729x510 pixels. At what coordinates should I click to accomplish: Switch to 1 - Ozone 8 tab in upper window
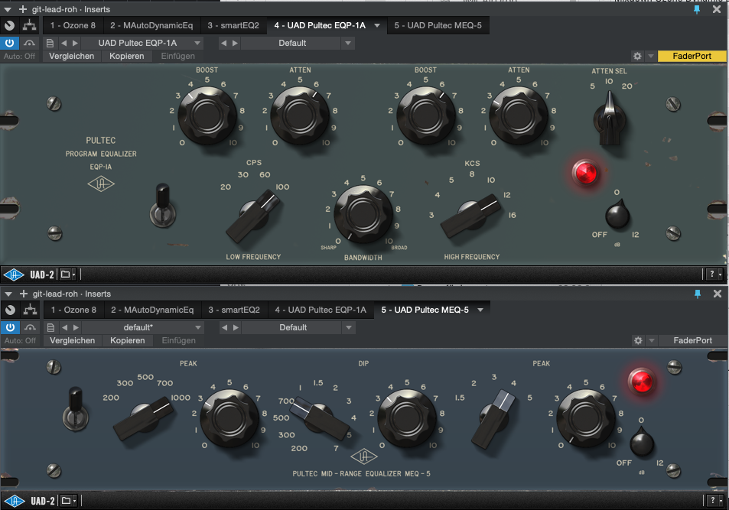click(73, 25)
